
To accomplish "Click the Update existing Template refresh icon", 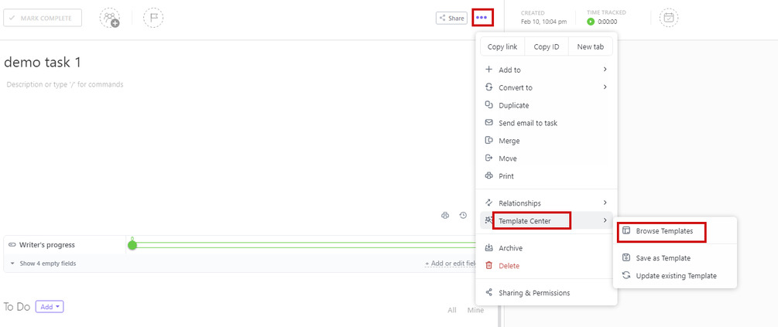I will 626,275.
